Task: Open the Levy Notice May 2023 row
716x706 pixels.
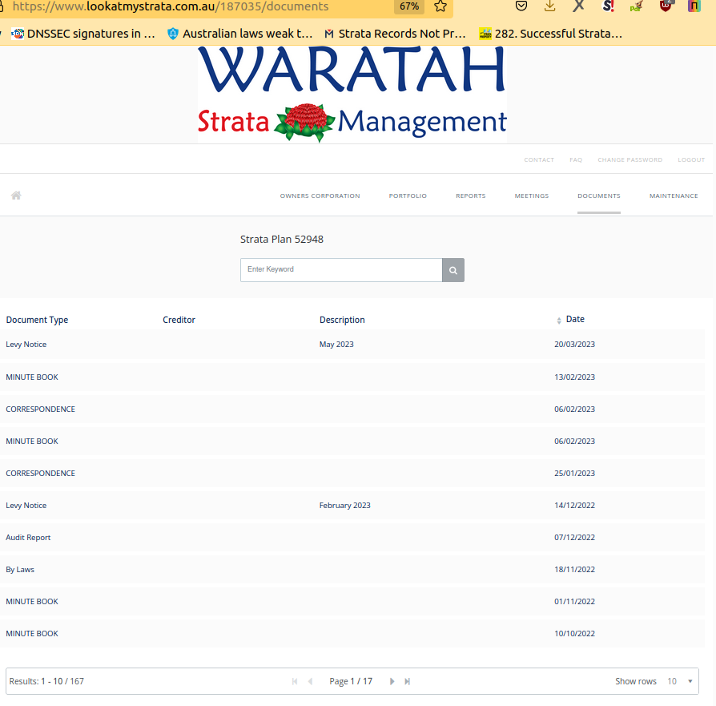Action: pos(352,345)
